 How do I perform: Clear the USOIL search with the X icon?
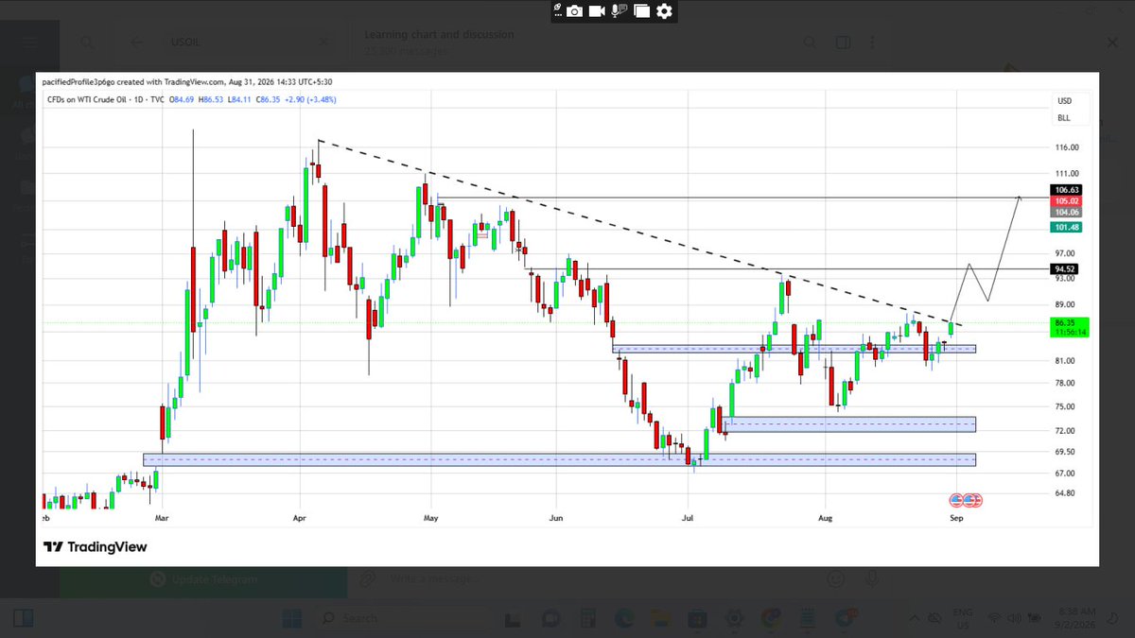pos(324,43)
